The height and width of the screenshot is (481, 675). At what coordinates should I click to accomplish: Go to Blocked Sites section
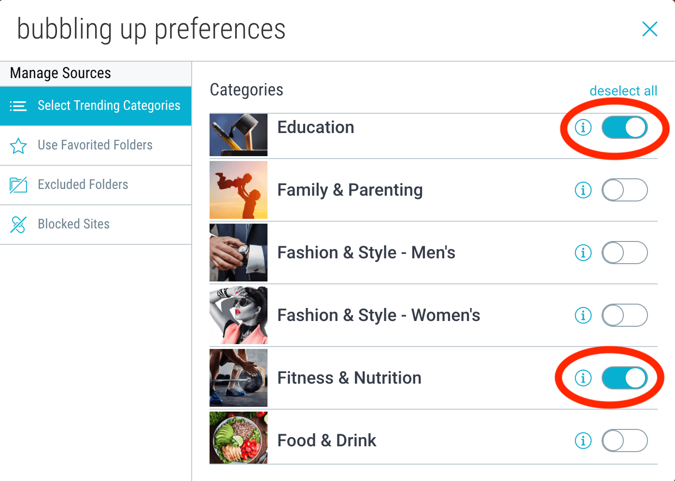(x=96, y=225)
